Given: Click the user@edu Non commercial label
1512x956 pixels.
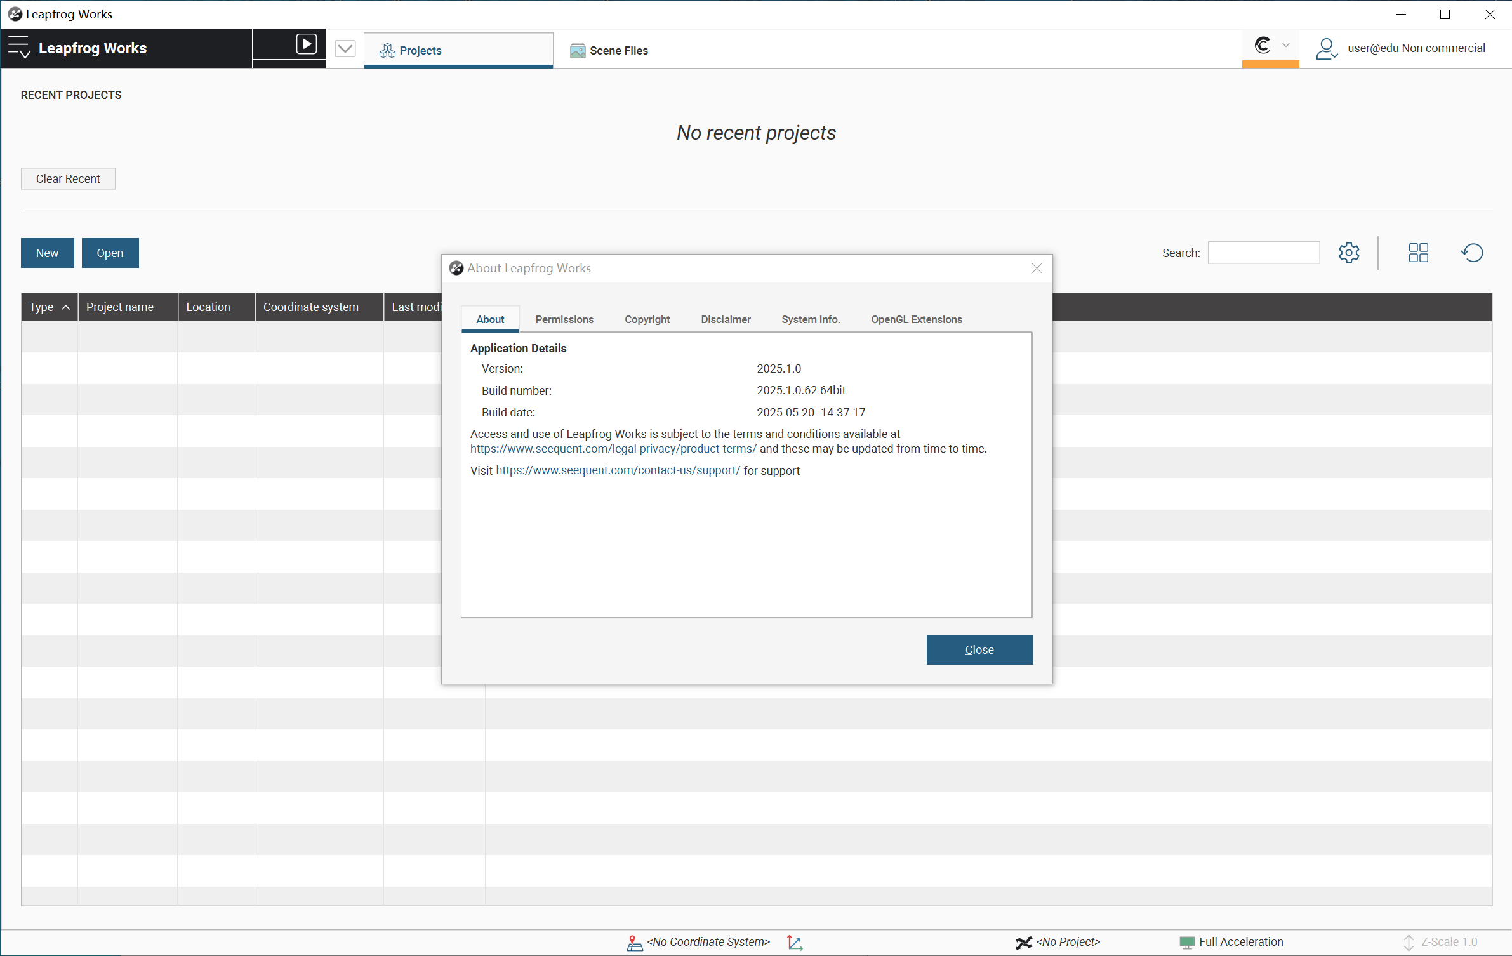Looking at the screenshot, I should [1416, 48].
